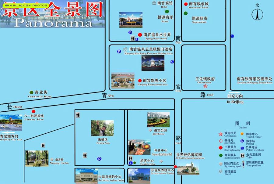Click the parking icon in the Picking Area
Screen dimensions: 274x184
(99, 159)
